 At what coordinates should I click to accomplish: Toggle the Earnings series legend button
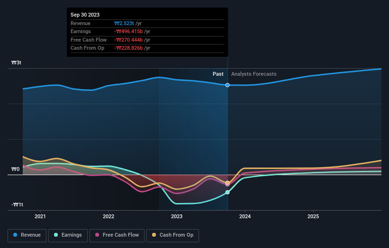point(68,235)
